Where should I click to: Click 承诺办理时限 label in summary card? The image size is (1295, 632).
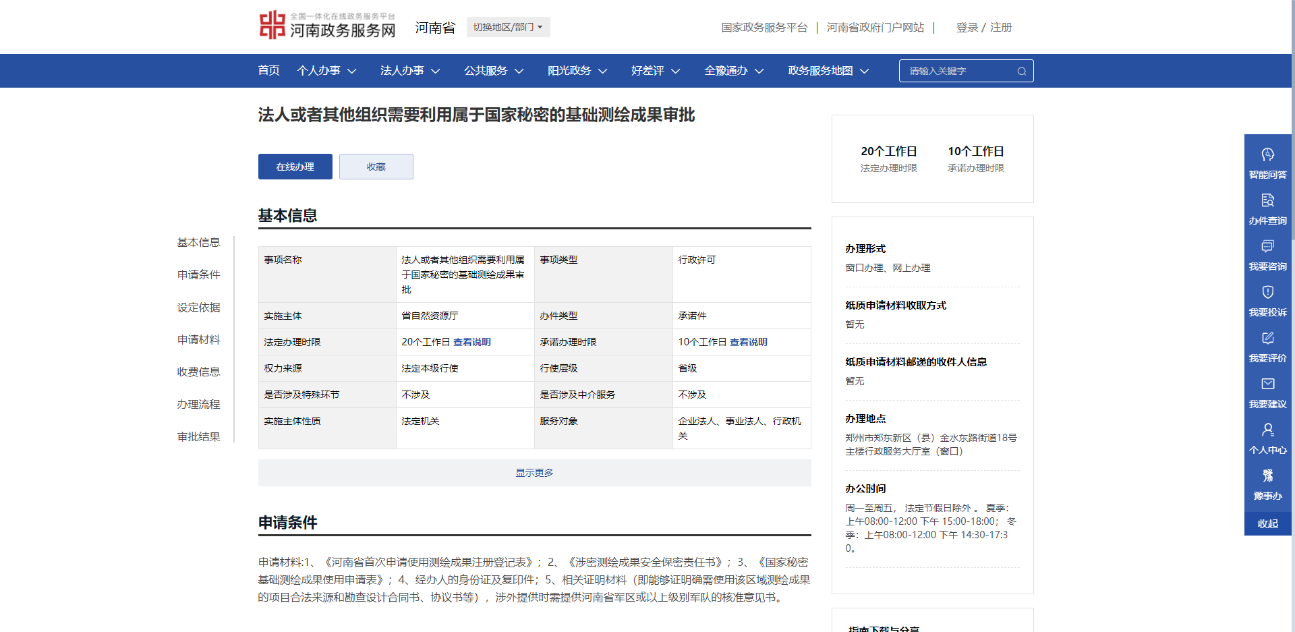[975, 168]
